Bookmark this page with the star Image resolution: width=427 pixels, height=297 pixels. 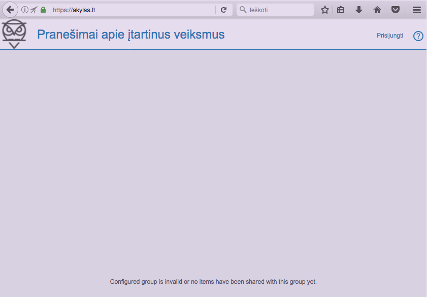[x=325, y=10]
